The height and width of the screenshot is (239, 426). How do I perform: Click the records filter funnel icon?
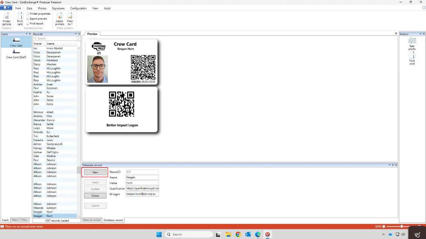(79, 39)
